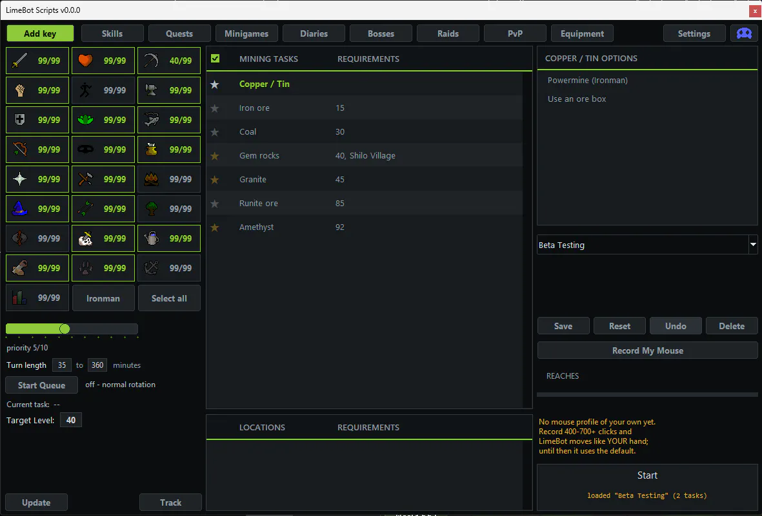762x516 pixels.
Task: Switch to the Bosses tab
Action: click(x=381, y=33)
